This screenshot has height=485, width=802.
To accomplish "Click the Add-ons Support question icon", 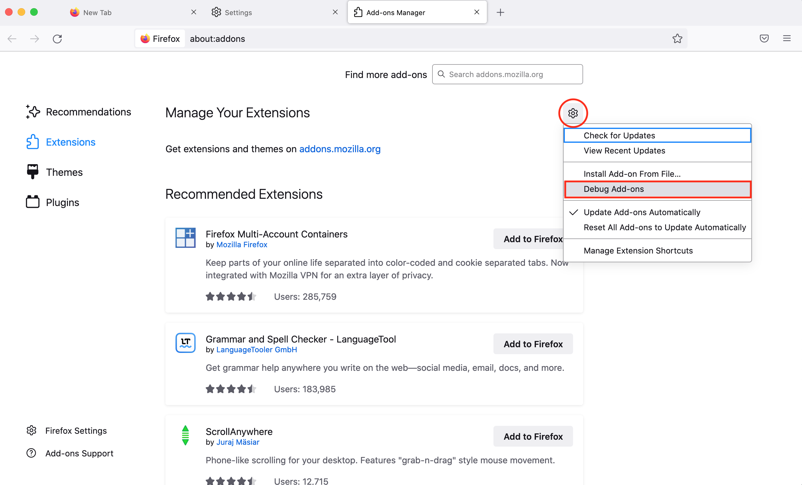I will tap(31, 453).
